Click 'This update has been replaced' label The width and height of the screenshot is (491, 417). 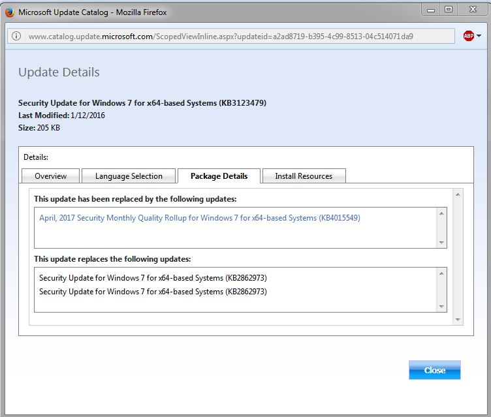pos(135,199)
